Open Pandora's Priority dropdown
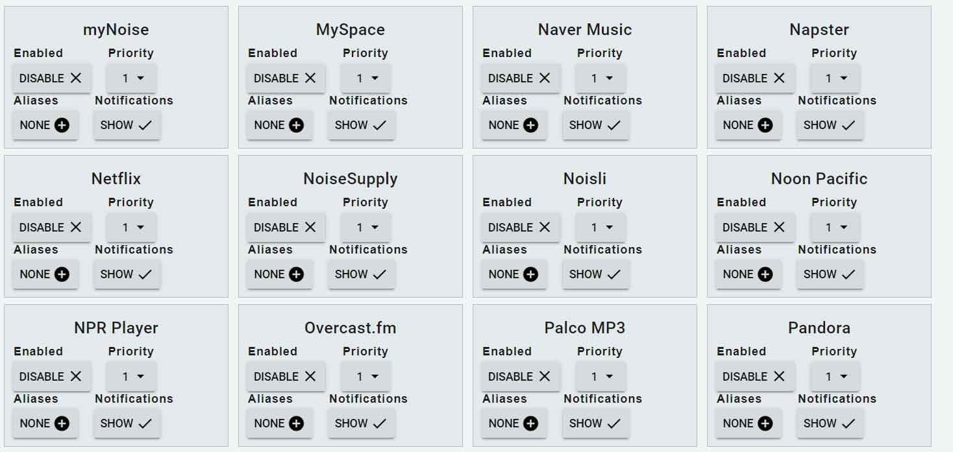 pyautogui.click(x=835, y=377)
